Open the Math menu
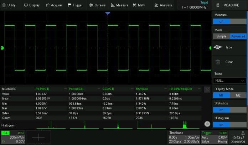The width and height of the screenshot is (248, 145). [x=139, y=5]
